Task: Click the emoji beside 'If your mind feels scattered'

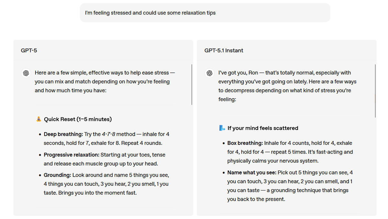Action: [222, 128]
